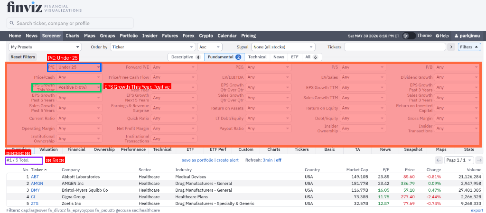
Task: Open the Forward P/E filter dropdown
Action: [174, 67]
